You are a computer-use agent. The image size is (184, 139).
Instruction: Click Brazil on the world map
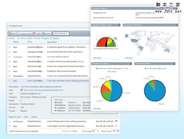coord(141,48)
